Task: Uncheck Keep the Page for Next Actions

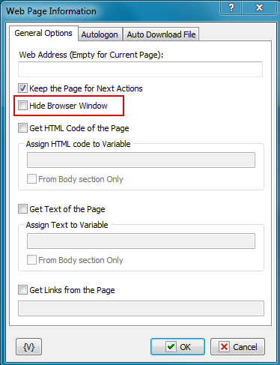Action: point(22,88)
